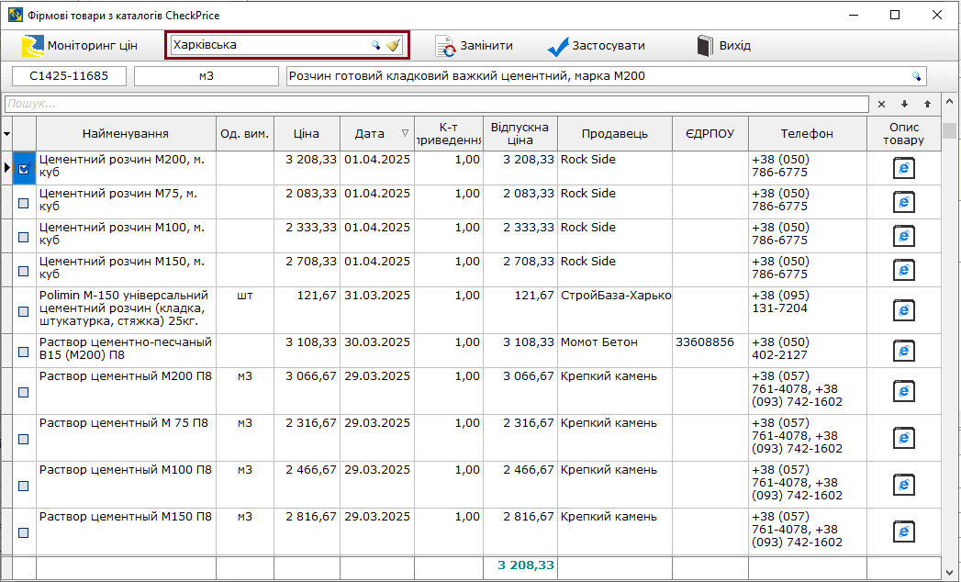Click phone cell +38 (050) 402-2127

[x=807, y=351]
